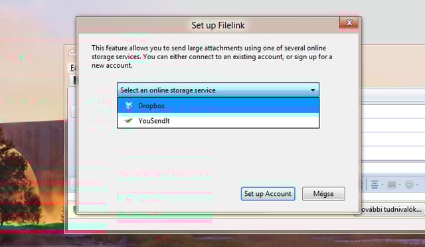Expand the insert image dropdown arrow
This screenshot has height=247, width=425.
coord(400,185)
